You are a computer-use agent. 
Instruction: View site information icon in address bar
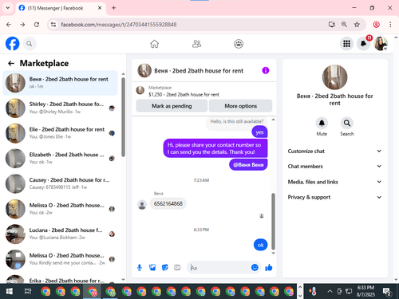(53, 25)
